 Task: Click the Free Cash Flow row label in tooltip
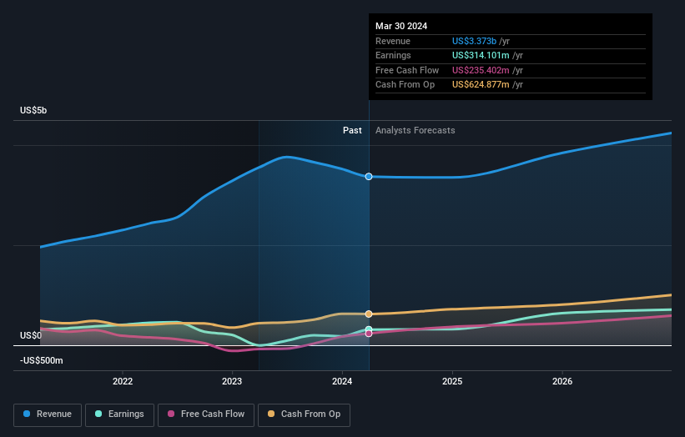point(407,70)
